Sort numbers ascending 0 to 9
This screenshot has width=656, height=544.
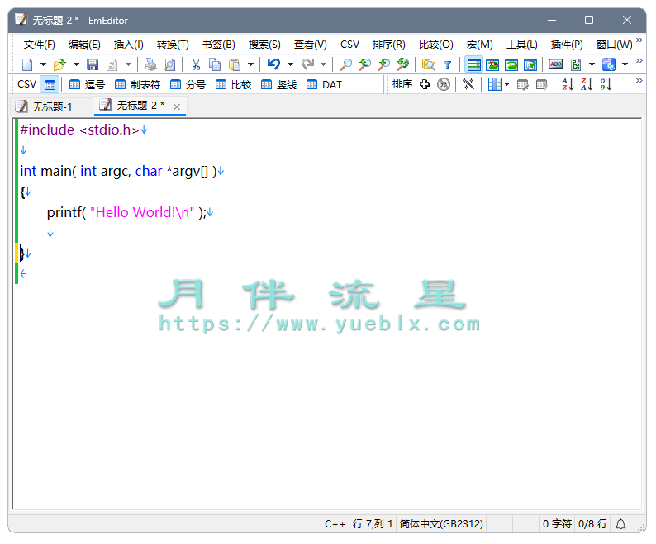(x=606, y=85)
